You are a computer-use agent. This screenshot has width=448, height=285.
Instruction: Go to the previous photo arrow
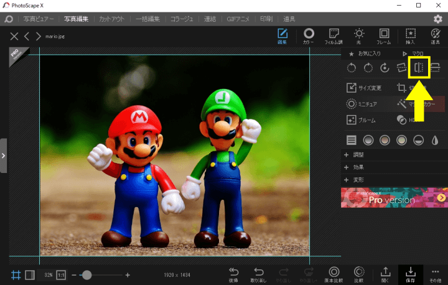pos(27,36)
